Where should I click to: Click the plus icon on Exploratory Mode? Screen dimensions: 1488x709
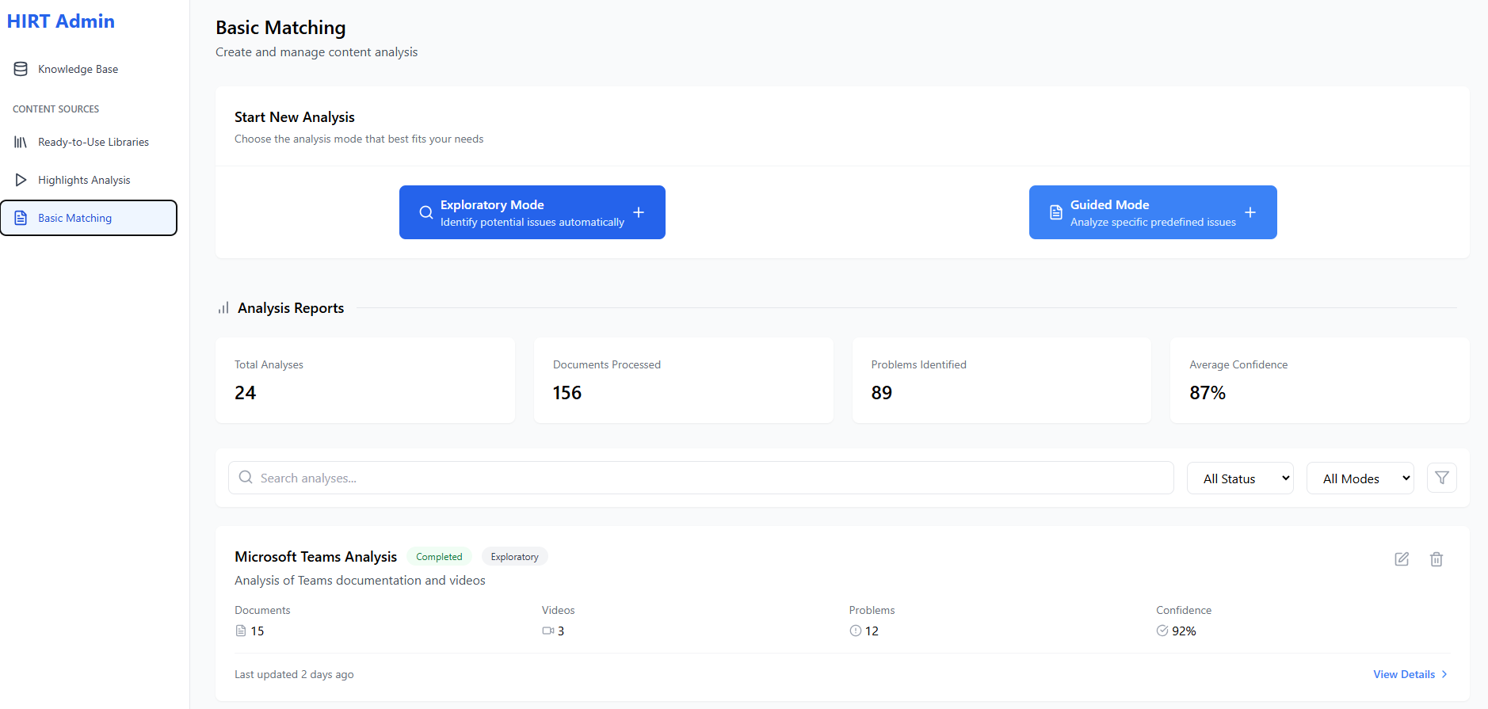click(639, 212)
